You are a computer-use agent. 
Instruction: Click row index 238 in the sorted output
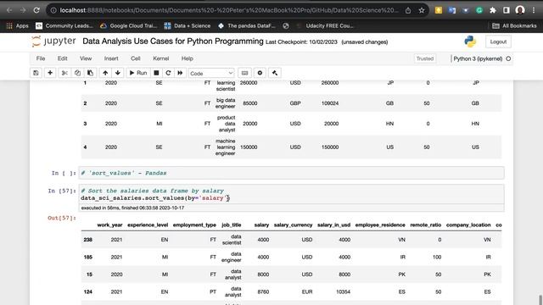[x=88, y=240]
